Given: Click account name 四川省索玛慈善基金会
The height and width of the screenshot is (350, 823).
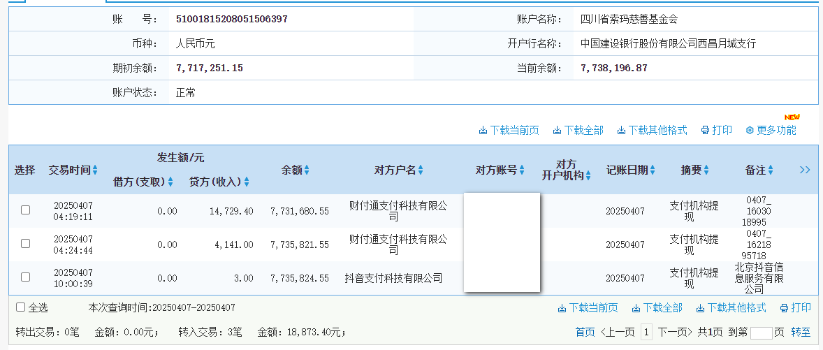Looking at the screenshot, I should tap(629, 20).
